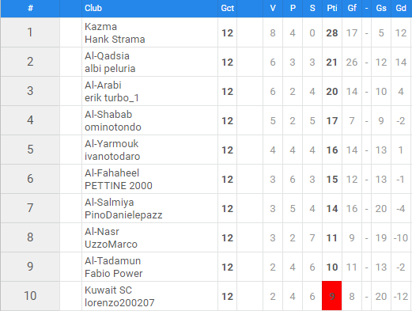Open the Al-Fahaheel club link
412x311 pixels.
(112, 173)
